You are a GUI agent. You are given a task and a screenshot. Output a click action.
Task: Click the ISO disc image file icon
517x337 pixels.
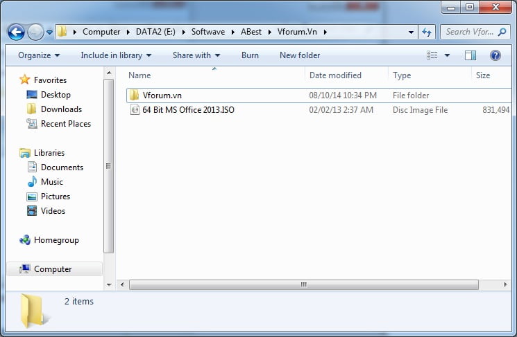coord(135,109)
